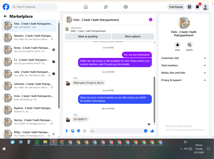The height and width of the screenshot is (159, 214).
Task: Open the Facebook menu grid icon
Action: [189, 7]
